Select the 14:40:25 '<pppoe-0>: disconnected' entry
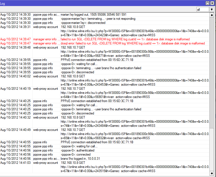 [x=105, y=113]
